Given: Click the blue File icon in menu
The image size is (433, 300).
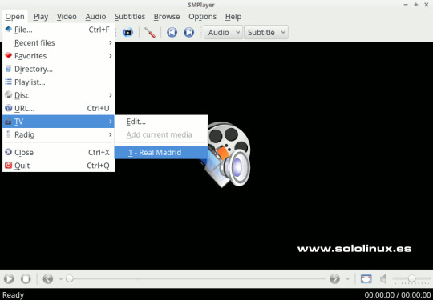Looking at the screenshot, I should coord(9,30).
